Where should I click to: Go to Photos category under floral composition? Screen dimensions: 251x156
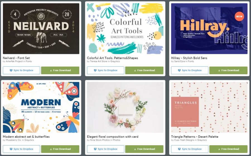point(117,140)
